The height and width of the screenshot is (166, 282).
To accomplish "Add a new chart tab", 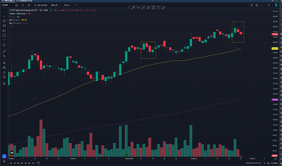I will coord(273,1).
